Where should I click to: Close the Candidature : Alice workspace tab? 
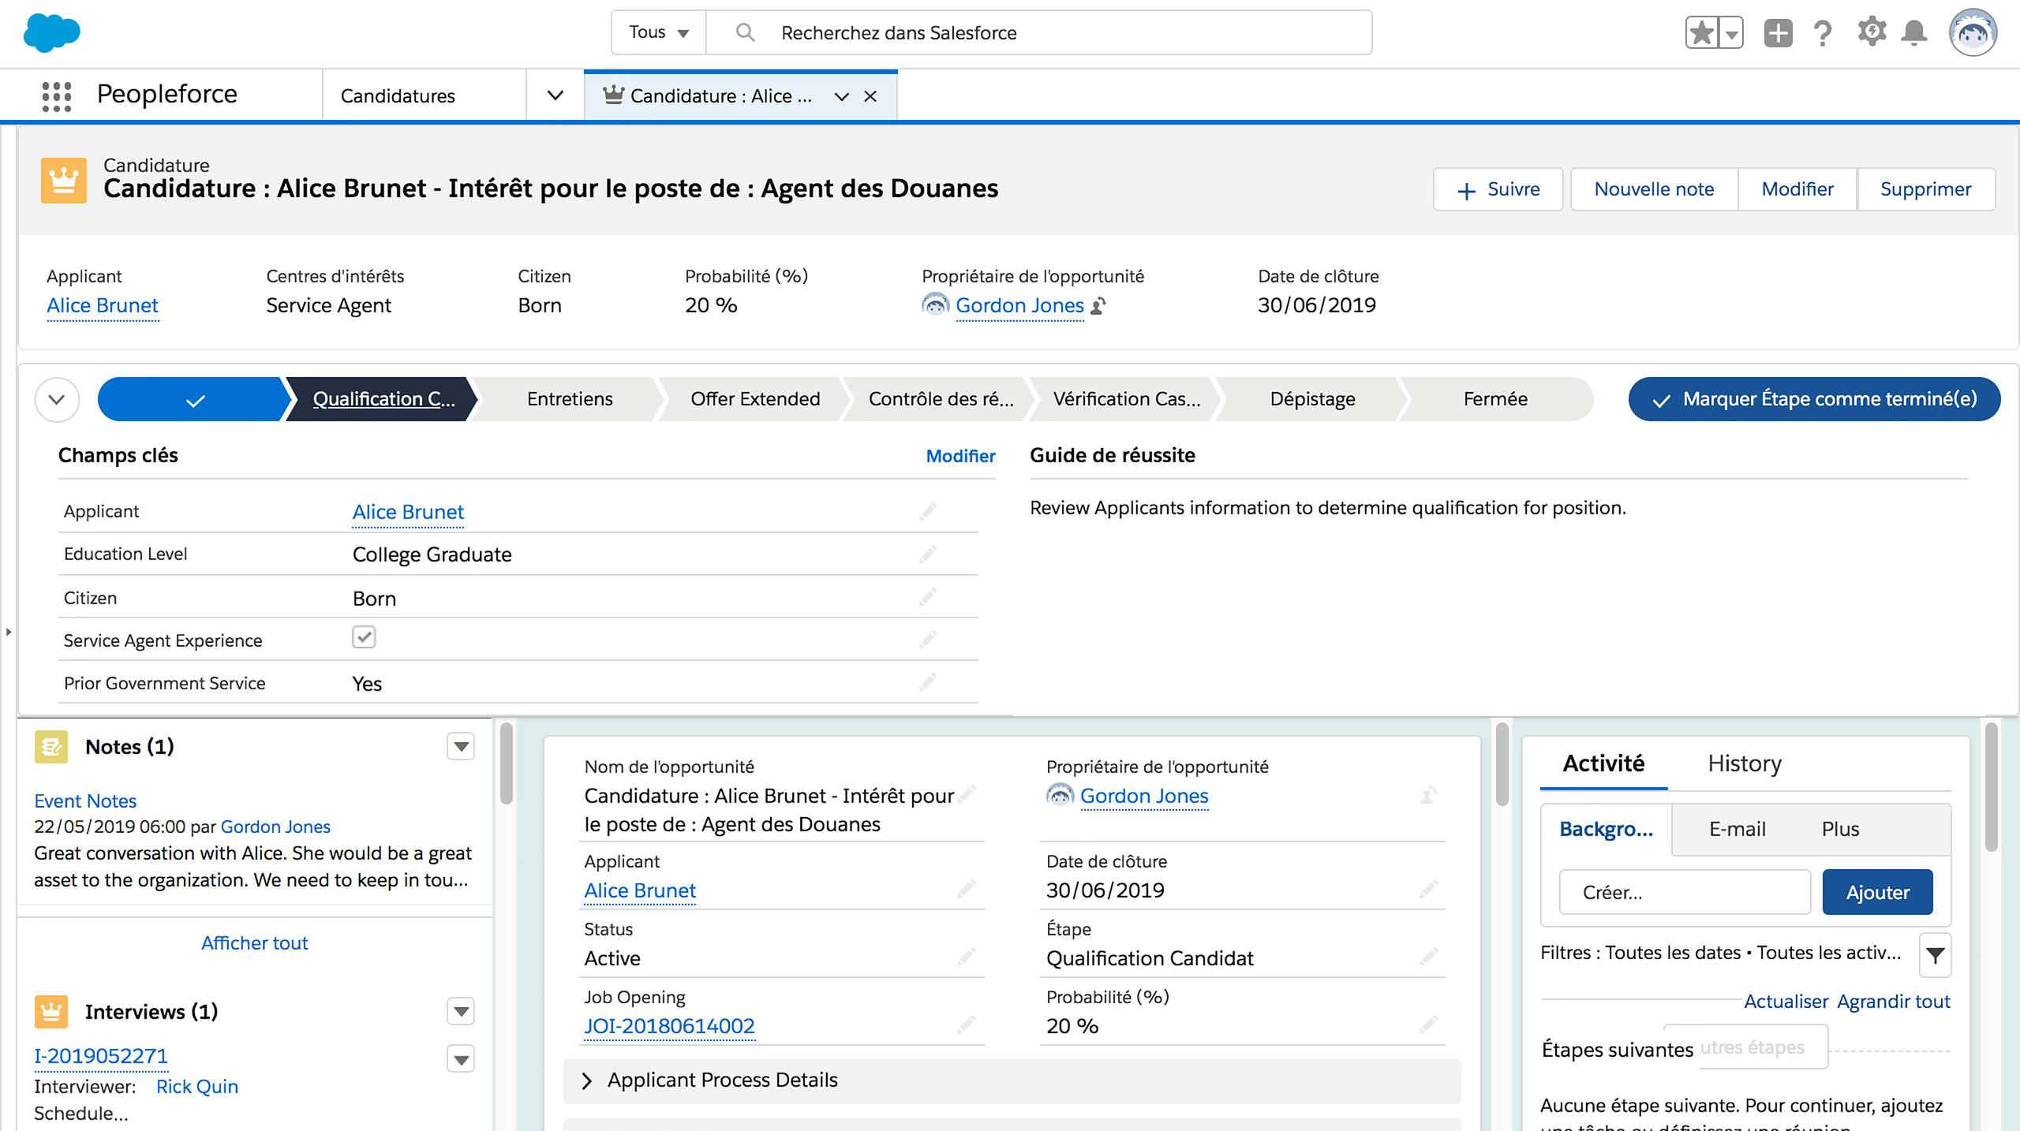tap(870, 96)
